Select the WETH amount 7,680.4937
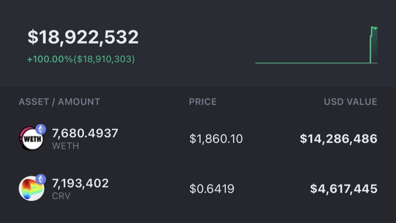Viewport: 396px width, 223px height. pyautogui.click(x=85, y=133)
